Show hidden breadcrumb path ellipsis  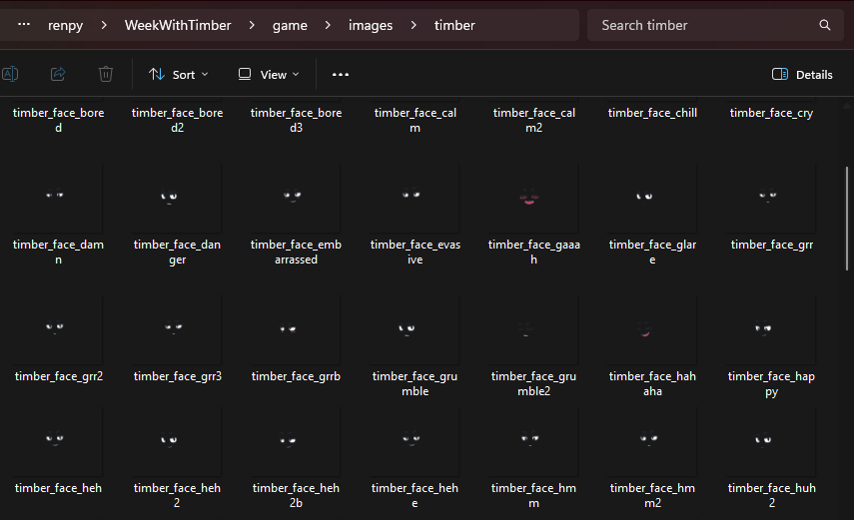[24, 25]
